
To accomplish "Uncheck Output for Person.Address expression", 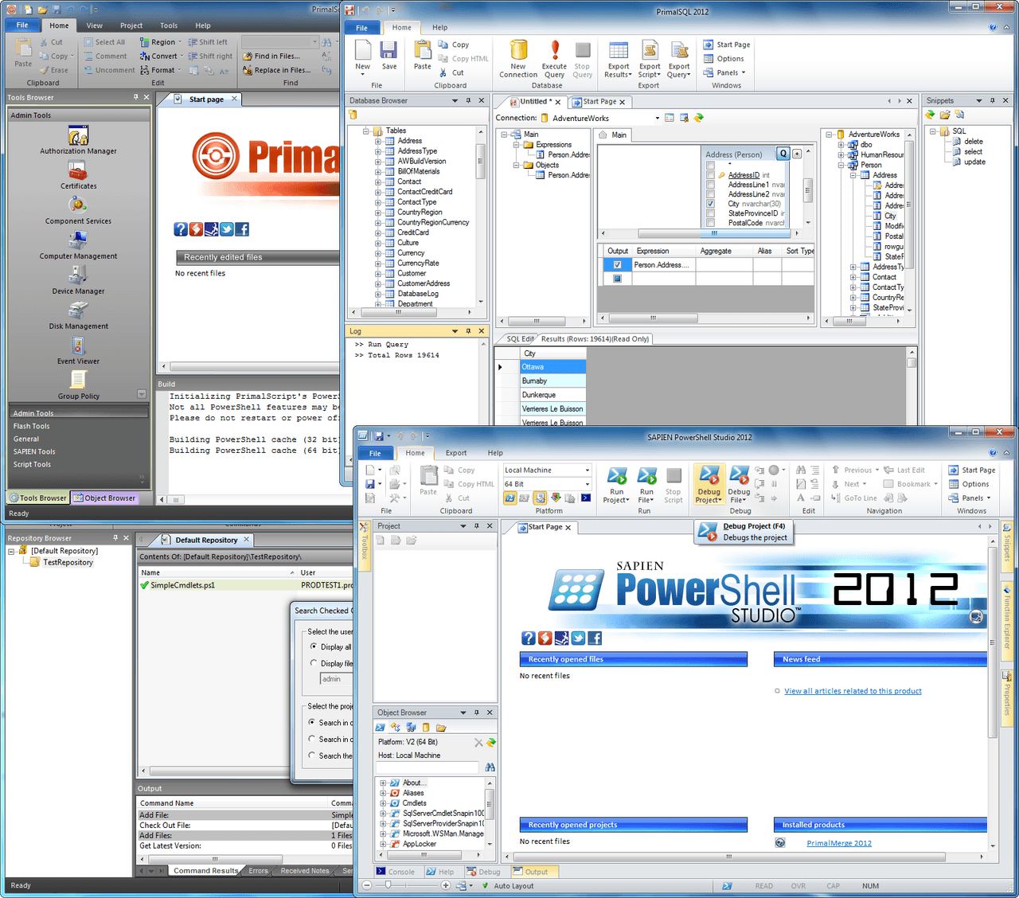I will [x=617, y=265].
